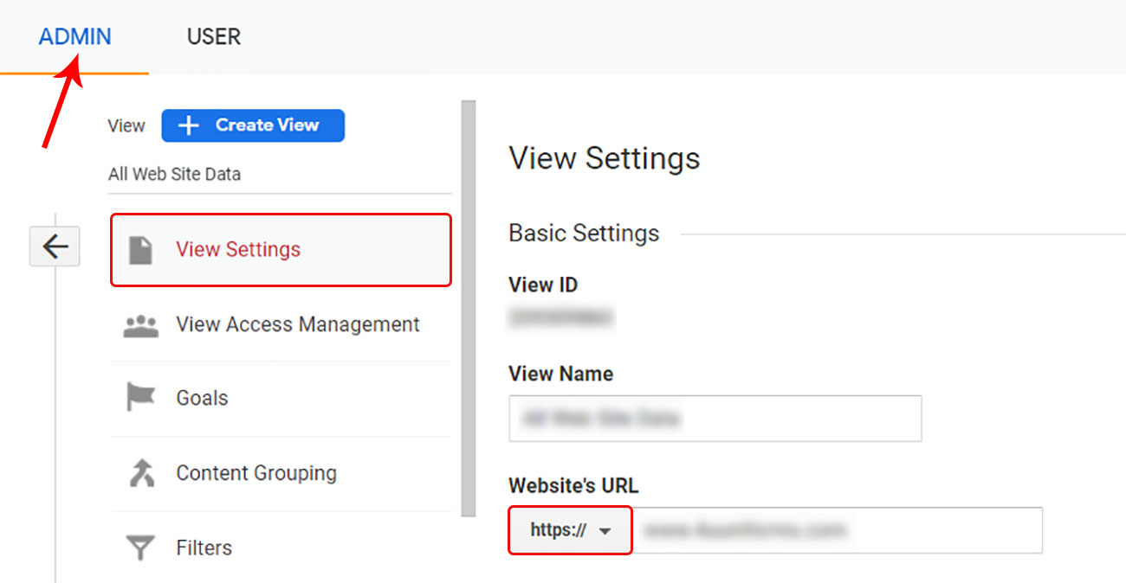Expand the Website's URL protocol selector
The width and height of the screenshot is (1126, 583).
(x=569, y=531)
